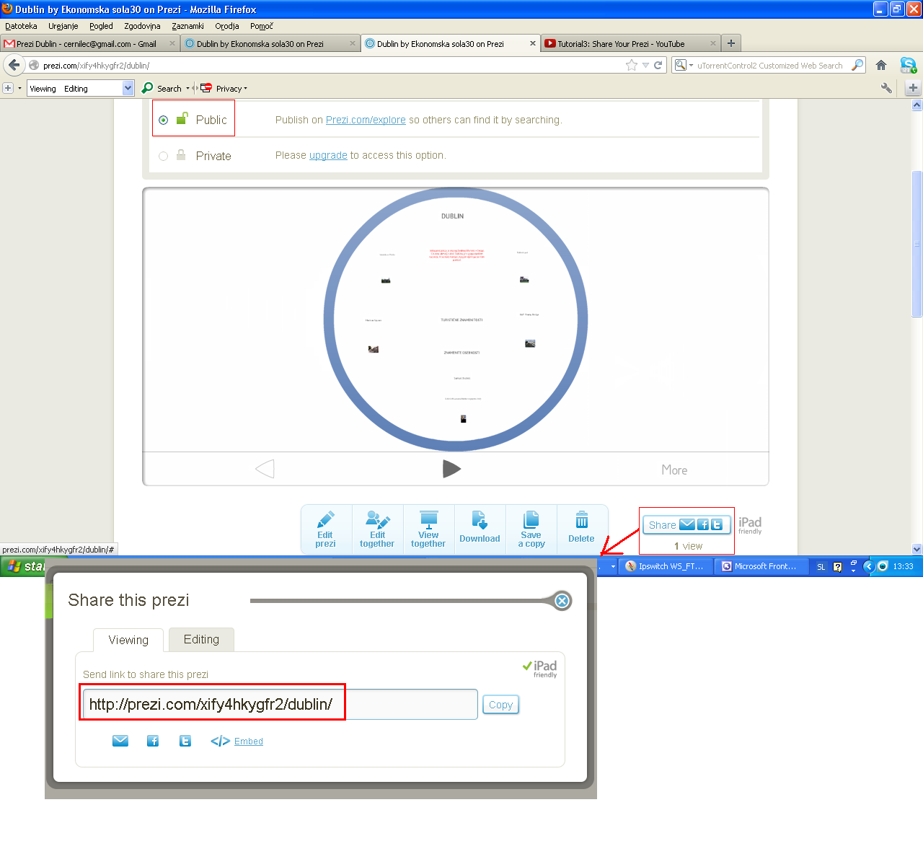
Task: Open the Orodja menu
Action: 227,26
